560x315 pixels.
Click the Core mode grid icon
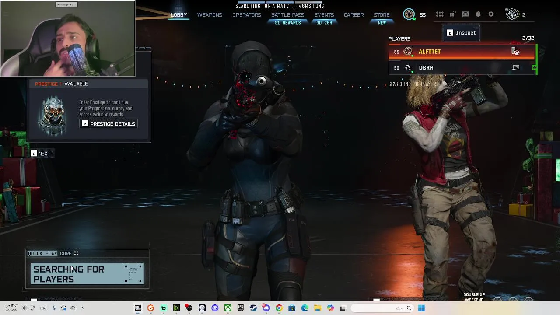[76, 253]
